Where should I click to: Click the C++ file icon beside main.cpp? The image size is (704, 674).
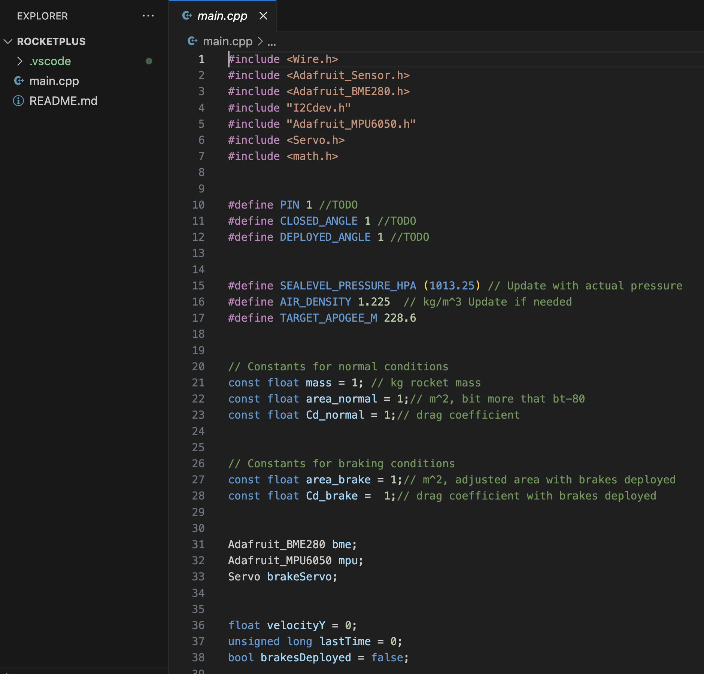20,81
